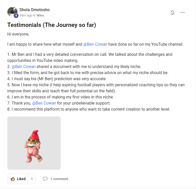The height and width of the screenshot is (189, 196).
Task: Click the thumbs-up icon to unlike post
Action: (x=13, y=179)
